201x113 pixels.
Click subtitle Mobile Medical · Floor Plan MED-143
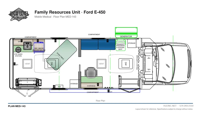pos(55,17)
